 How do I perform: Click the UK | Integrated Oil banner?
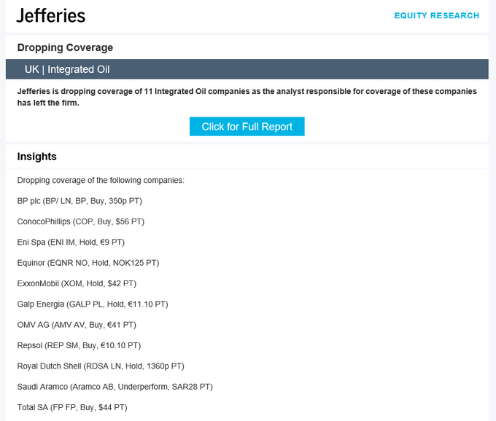click(x=247, y=69)
